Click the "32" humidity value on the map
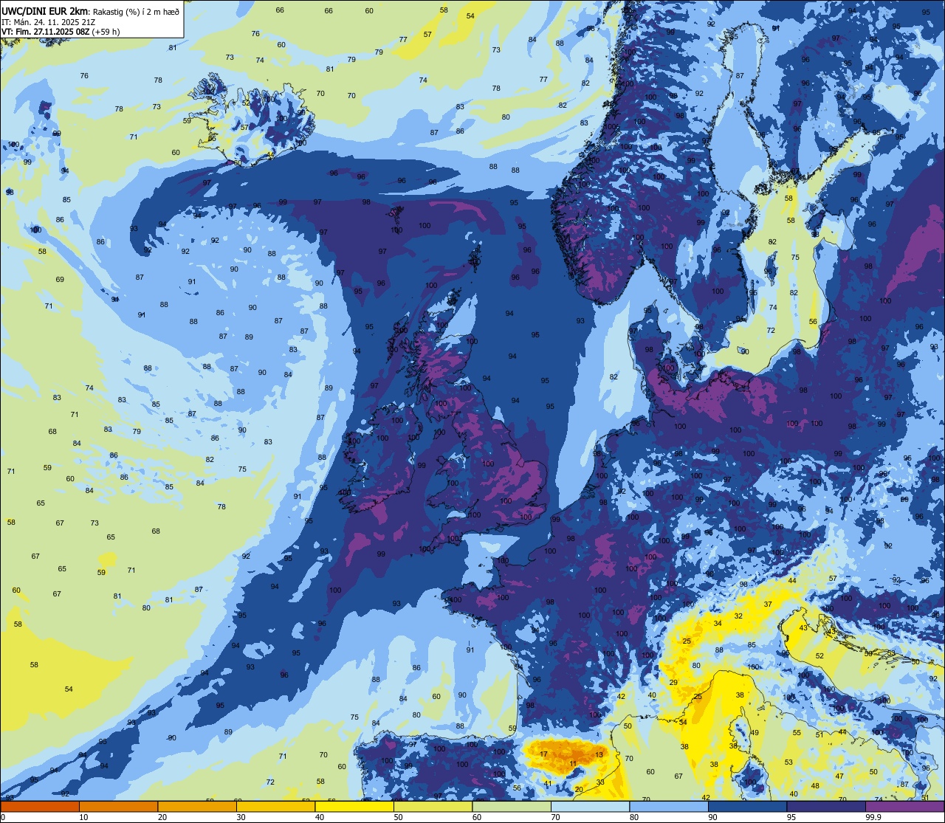 (738, 616)
